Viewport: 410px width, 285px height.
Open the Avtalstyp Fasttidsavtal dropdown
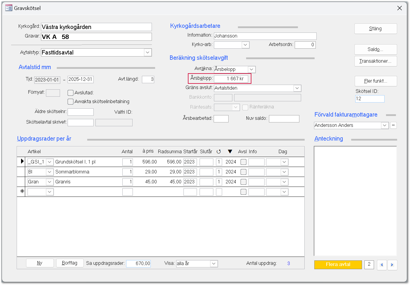[x=148, y=52]
